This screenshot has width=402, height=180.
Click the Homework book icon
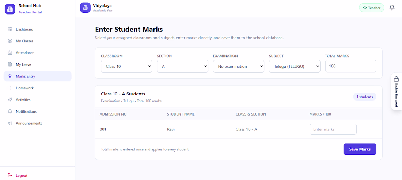click(x=10, y=88)
